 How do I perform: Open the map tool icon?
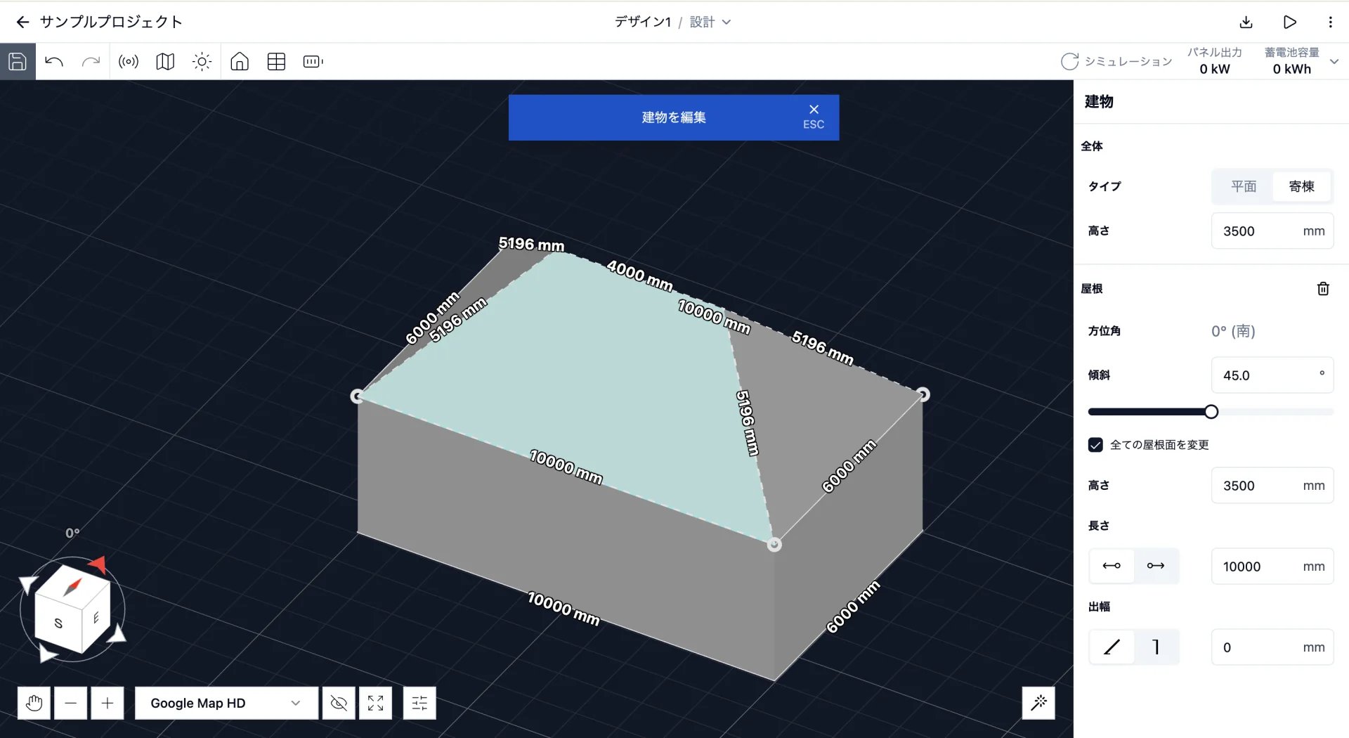click(165, 61)
